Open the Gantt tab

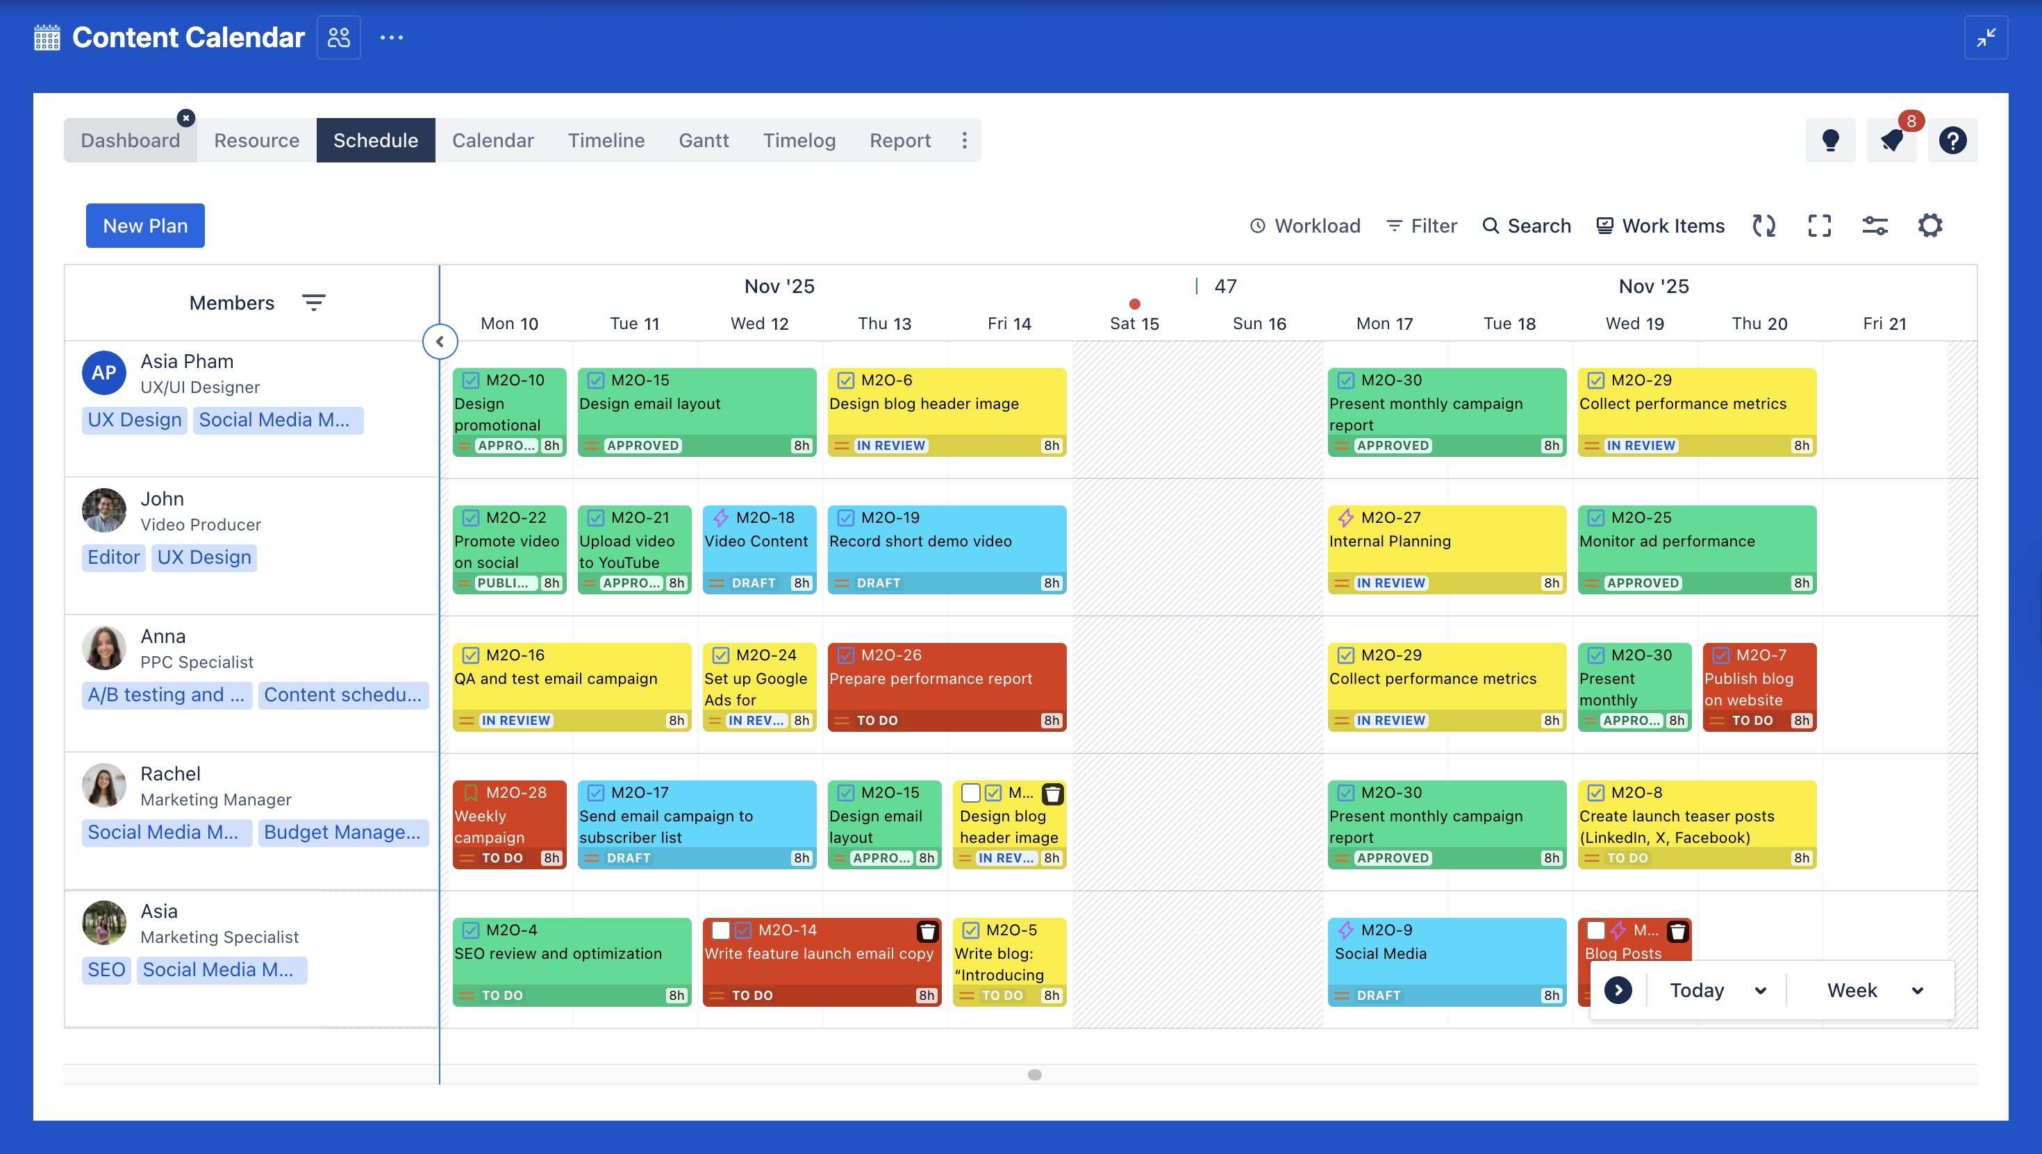(703, 140)
